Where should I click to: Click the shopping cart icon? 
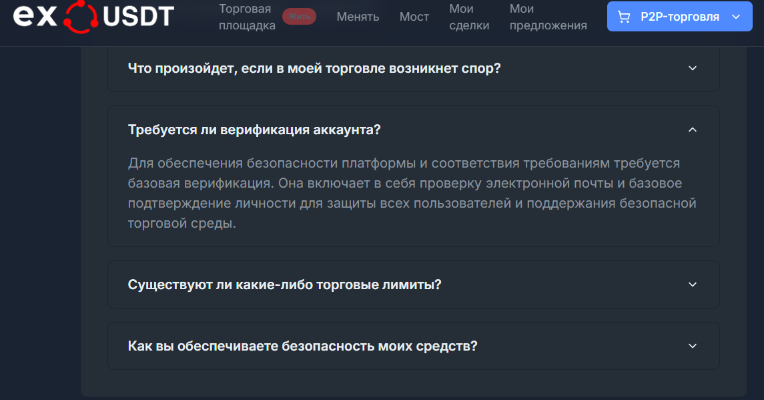click(x=624, y=17)
